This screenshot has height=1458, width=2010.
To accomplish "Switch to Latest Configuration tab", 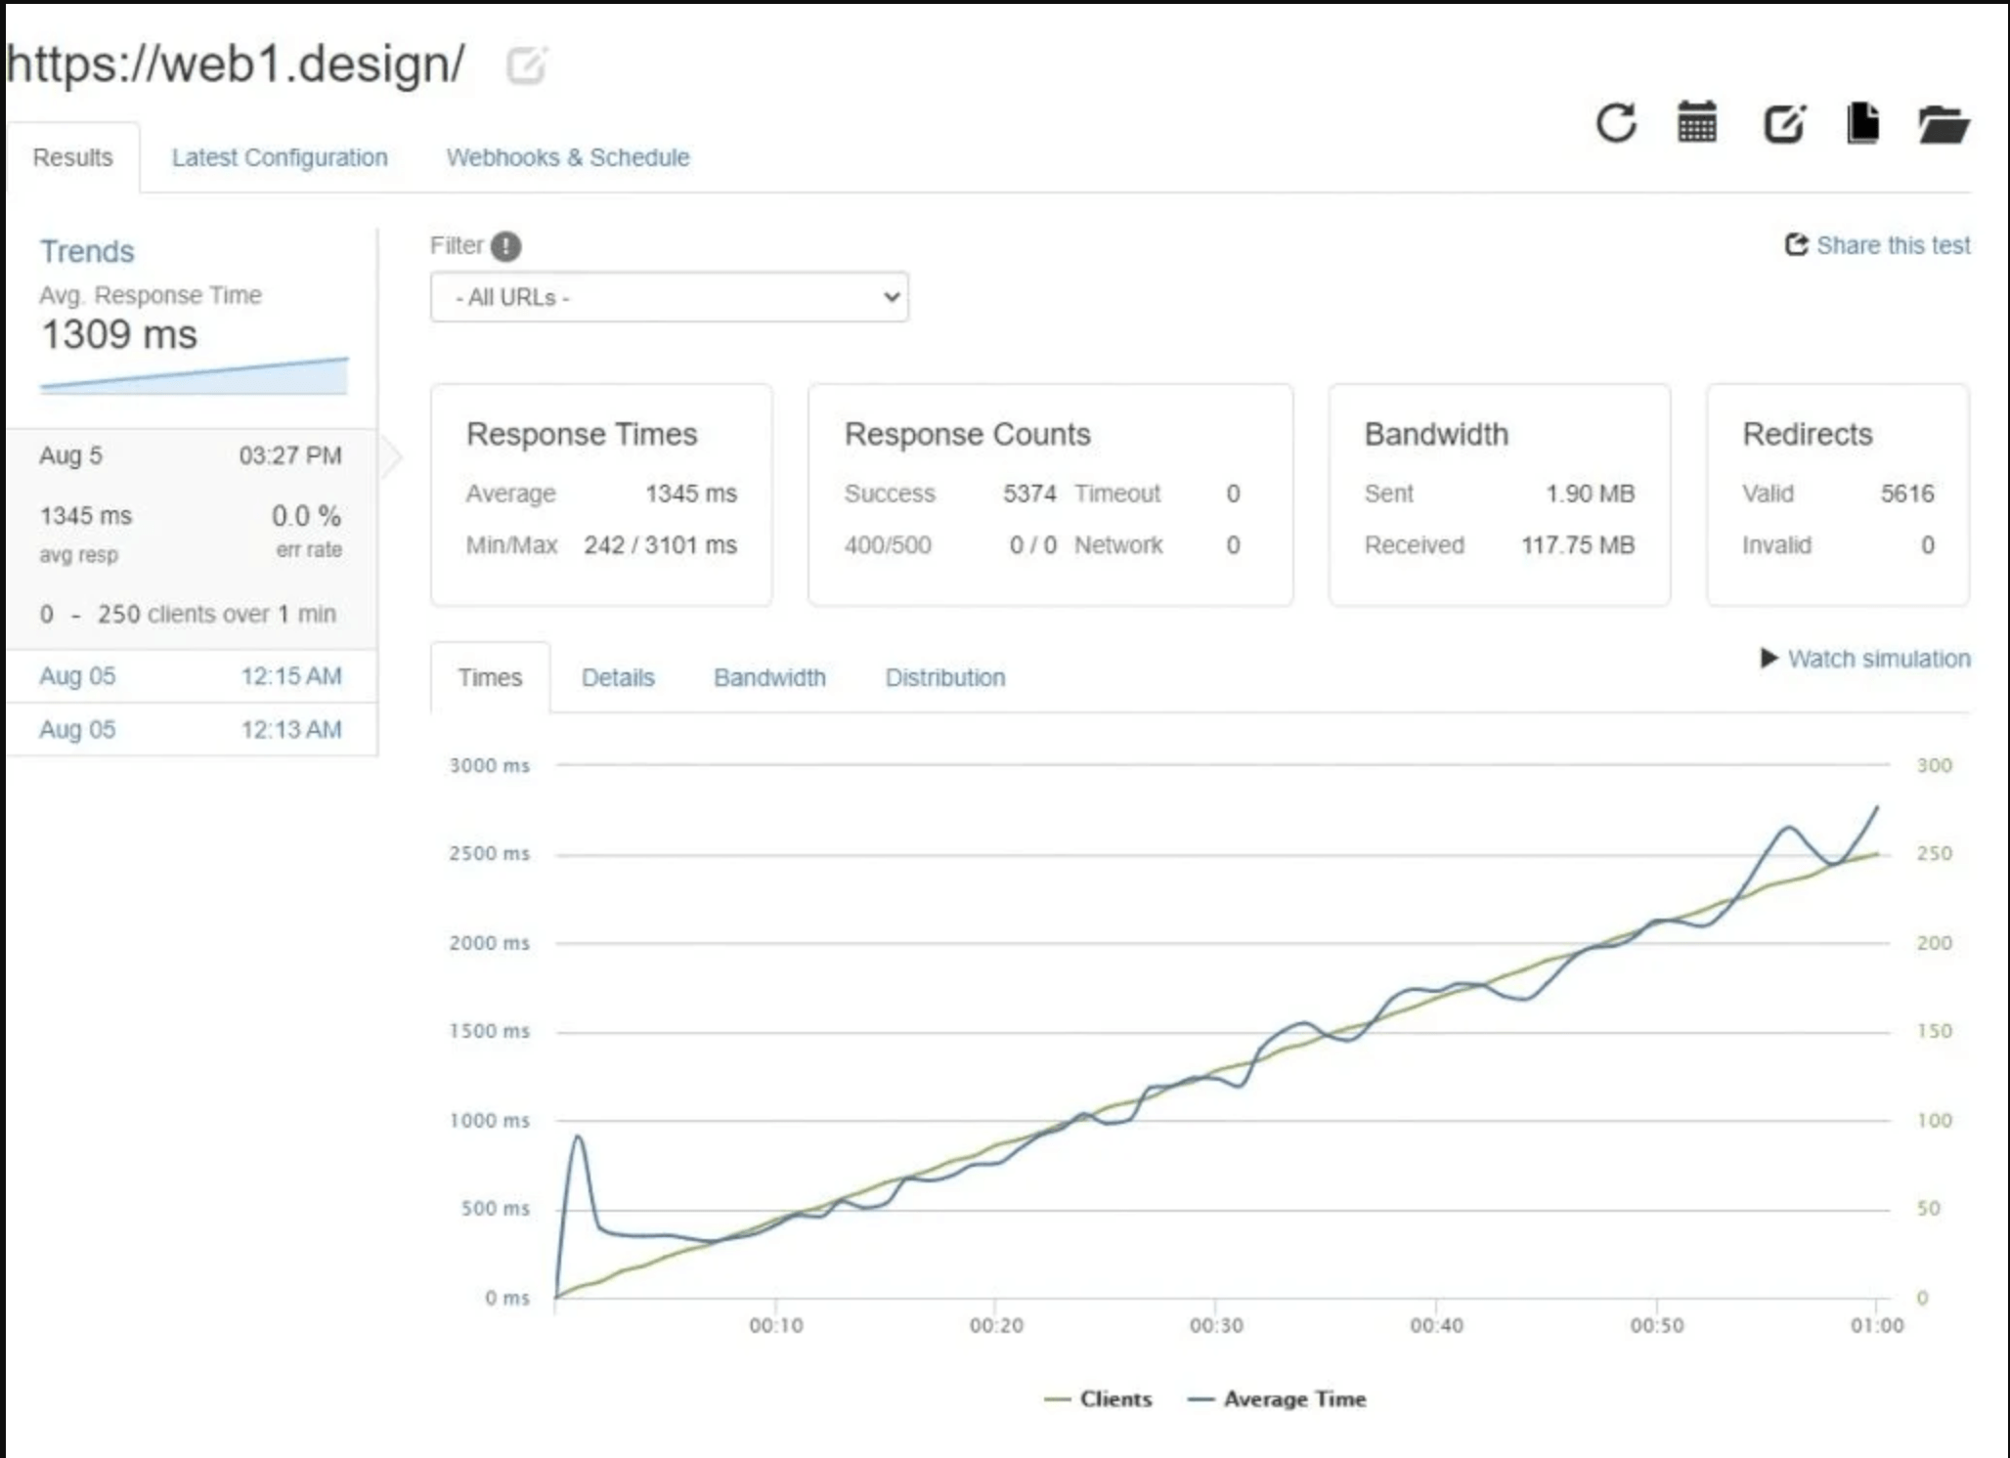I will pyautogui.click(x=280, y=157).
